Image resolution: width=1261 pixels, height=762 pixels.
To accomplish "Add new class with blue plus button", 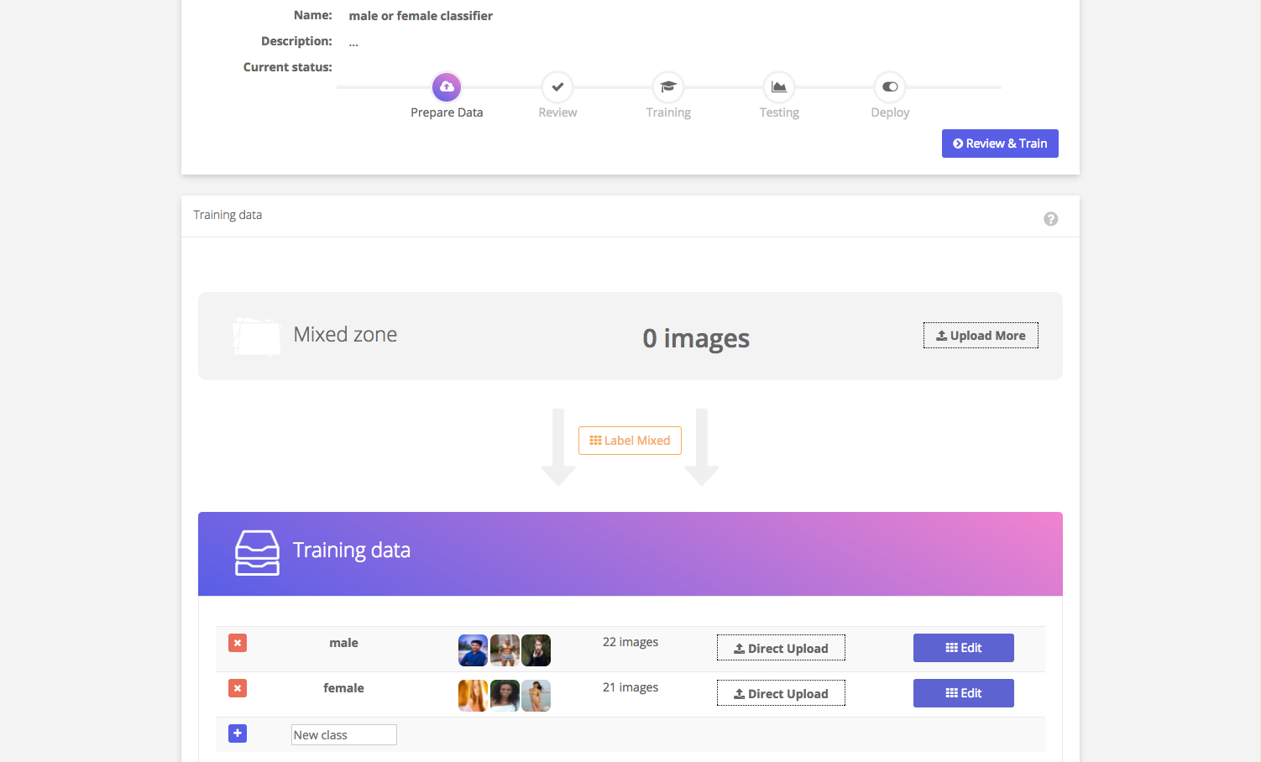I will [238, 733].
